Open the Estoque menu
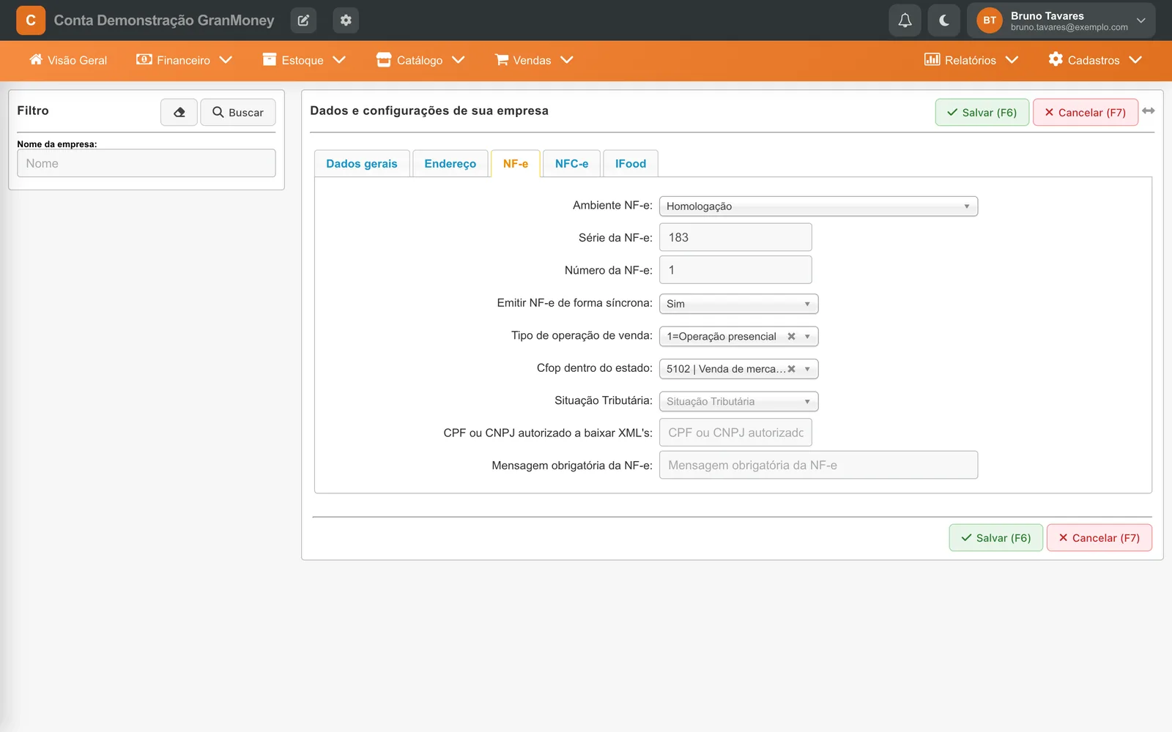 [304, 60]
